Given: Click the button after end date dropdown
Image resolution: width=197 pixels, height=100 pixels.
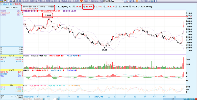Looking at the screenshot, I should (44, 99).
